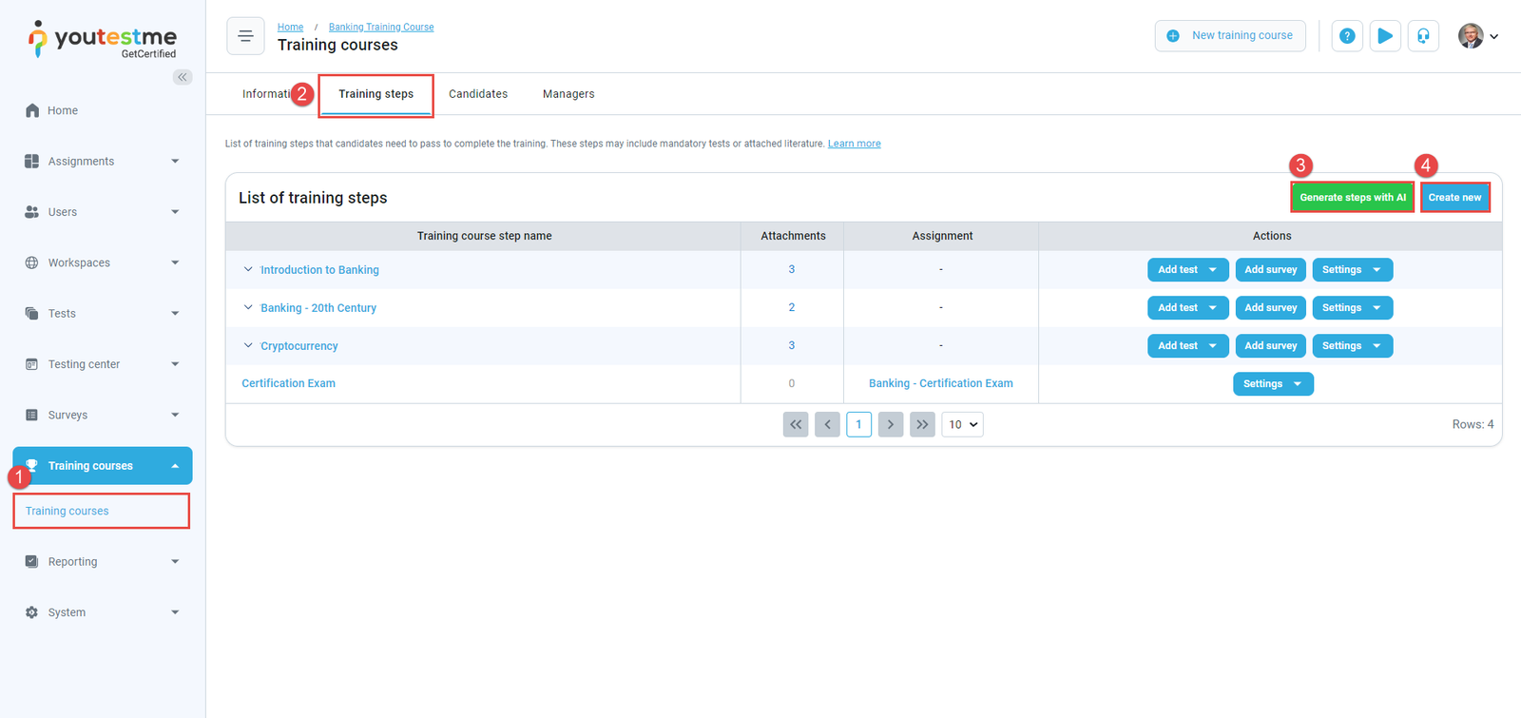The image size is (1521, 718).
Task: Expand the Testing center menu arrow
Action: pos(175,364)
